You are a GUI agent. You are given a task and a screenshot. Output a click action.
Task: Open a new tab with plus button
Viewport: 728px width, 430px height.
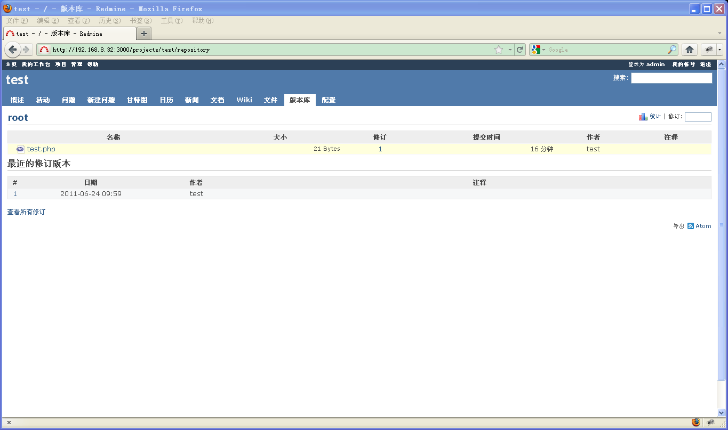143,34
